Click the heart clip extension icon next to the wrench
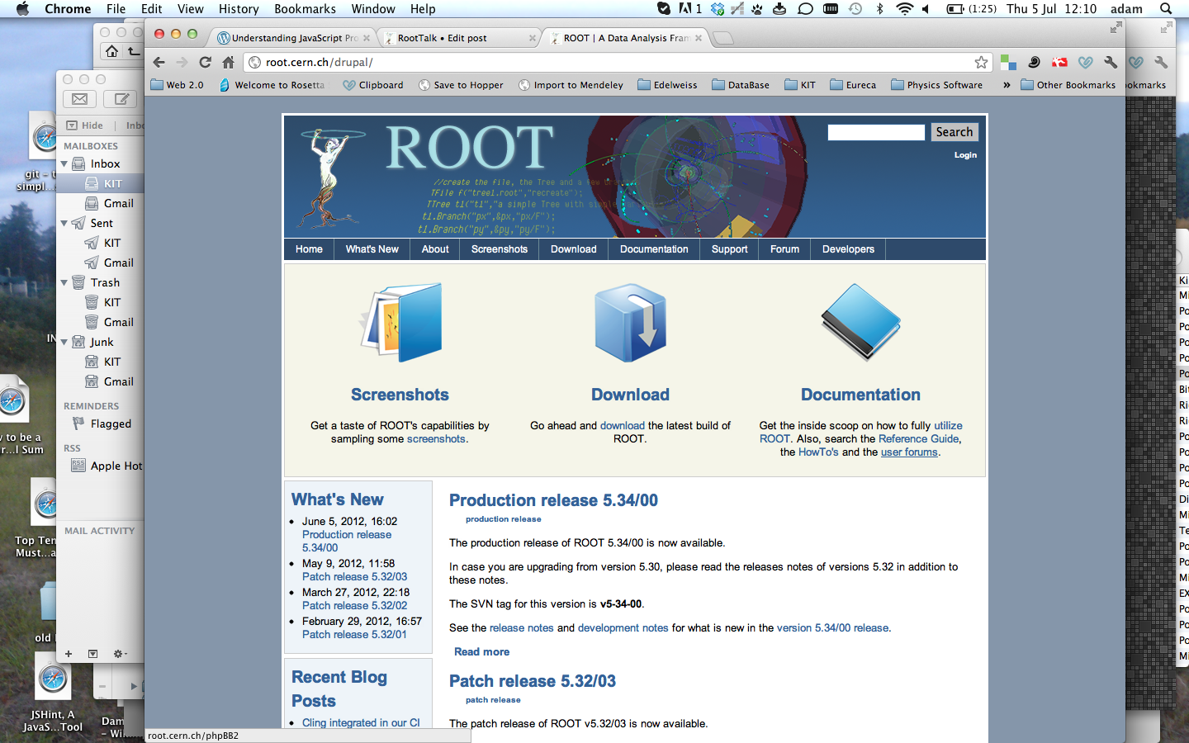Screen dimensions: 1189x743 click(x=1086, y=62)
